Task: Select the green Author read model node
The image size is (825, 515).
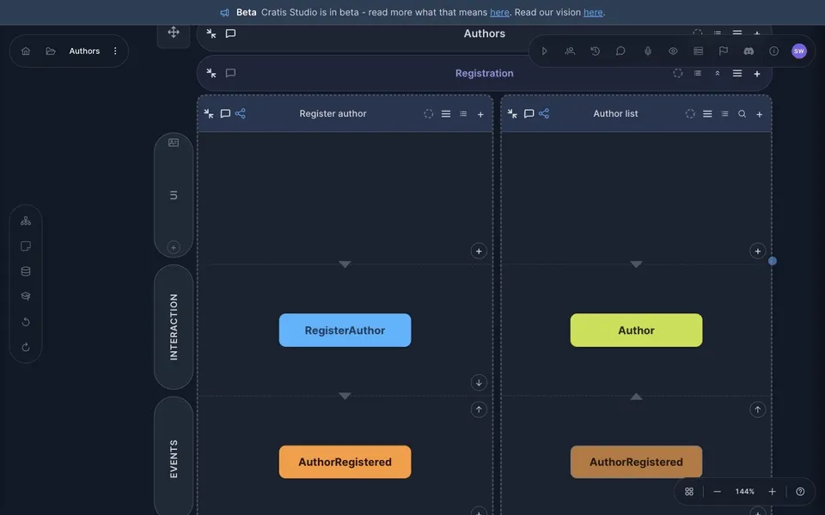Action: pos(636,330)
